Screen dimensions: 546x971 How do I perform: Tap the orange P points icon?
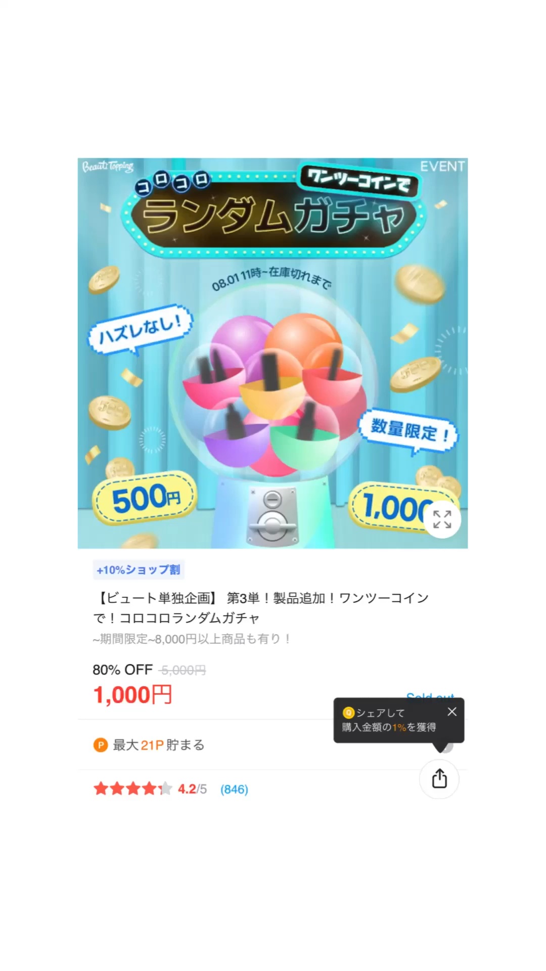[101, 745]
